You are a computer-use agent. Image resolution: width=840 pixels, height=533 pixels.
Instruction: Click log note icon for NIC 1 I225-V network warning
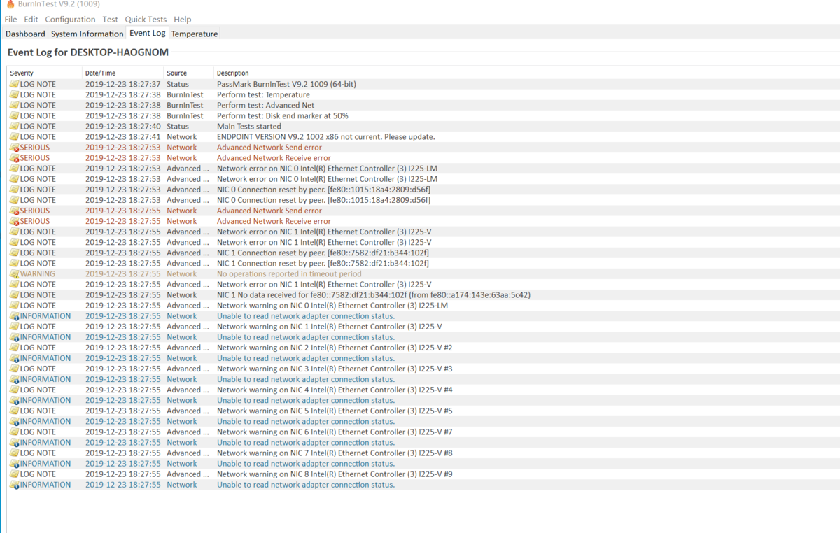coord(14,327)
